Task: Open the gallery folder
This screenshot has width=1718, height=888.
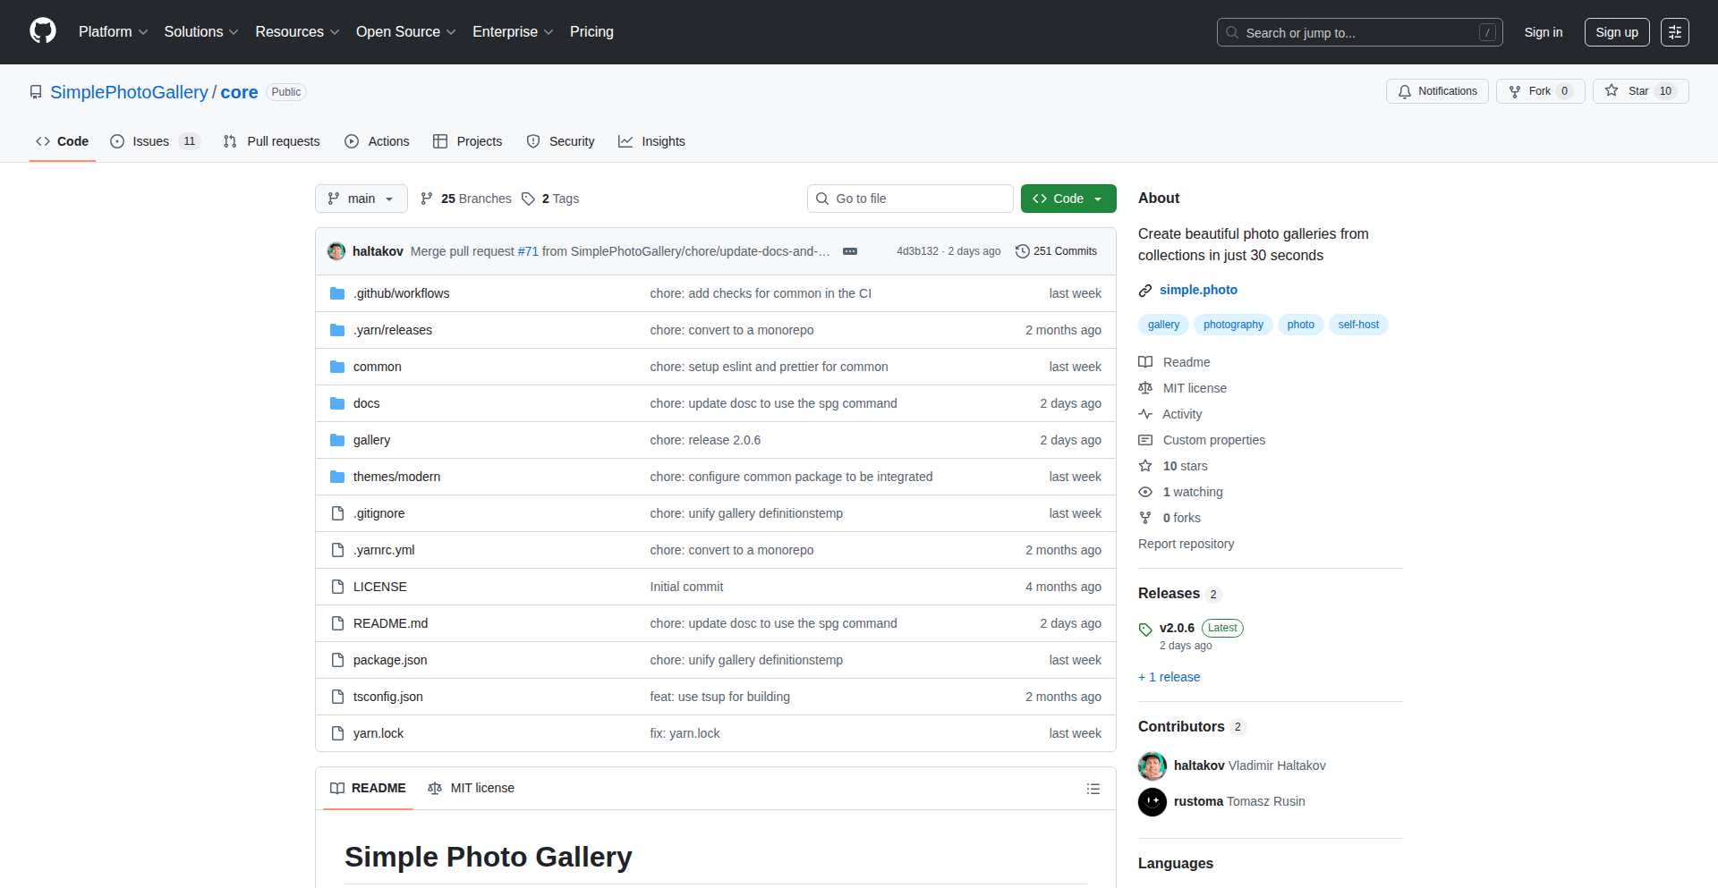Action: [x=371, y=440]
